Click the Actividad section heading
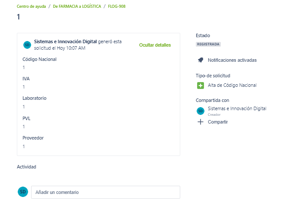Screen dimensions: 306x219 pos(26,167)
